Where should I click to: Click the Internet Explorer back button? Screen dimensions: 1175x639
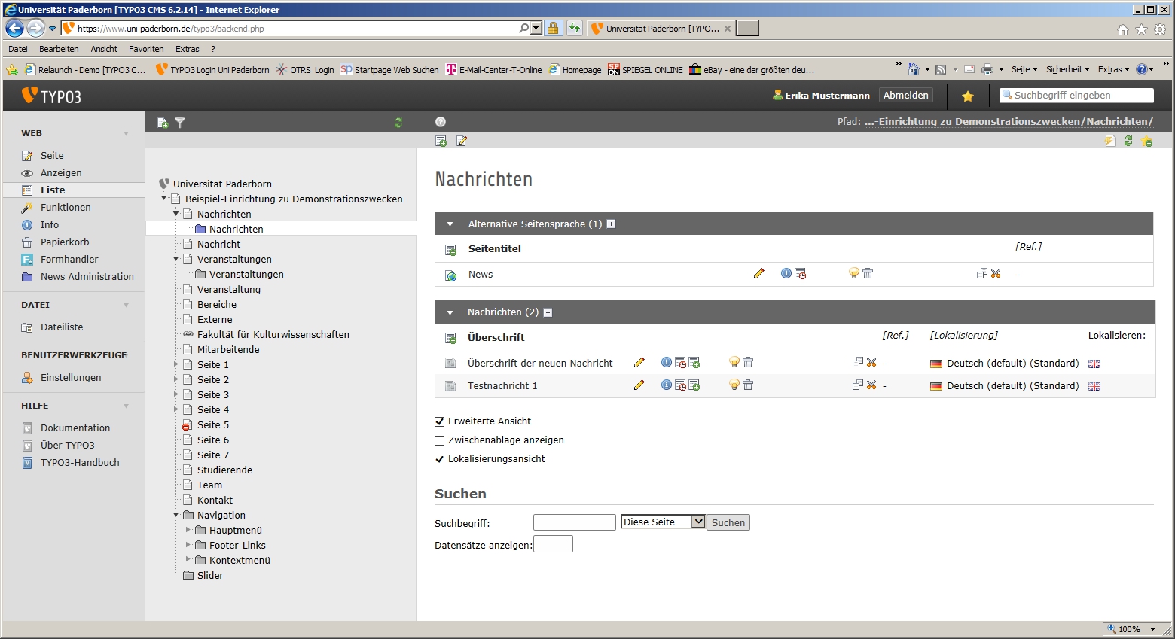pos(14,29)
